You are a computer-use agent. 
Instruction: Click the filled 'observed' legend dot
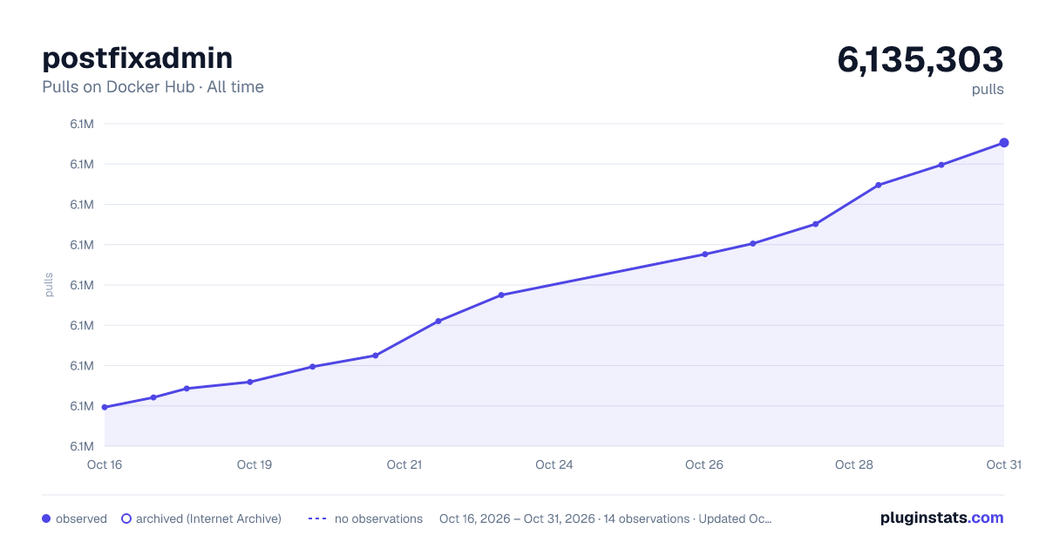pos(46,518)
